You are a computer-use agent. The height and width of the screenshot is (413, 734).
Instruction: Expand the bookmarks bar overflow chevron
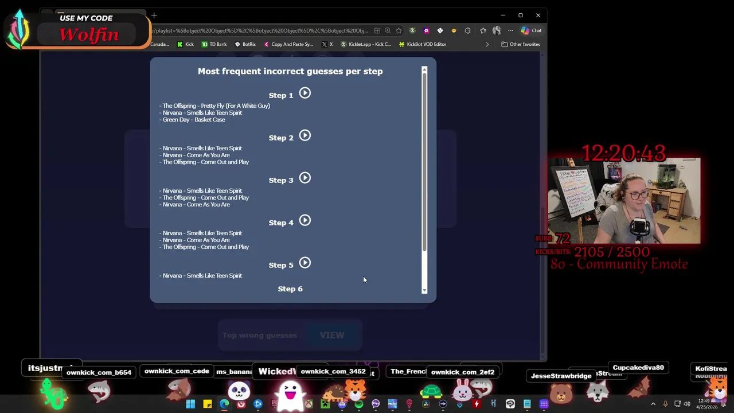487,44
